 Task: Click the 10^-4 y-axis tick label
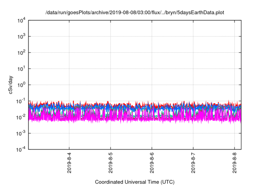(21, 149)
